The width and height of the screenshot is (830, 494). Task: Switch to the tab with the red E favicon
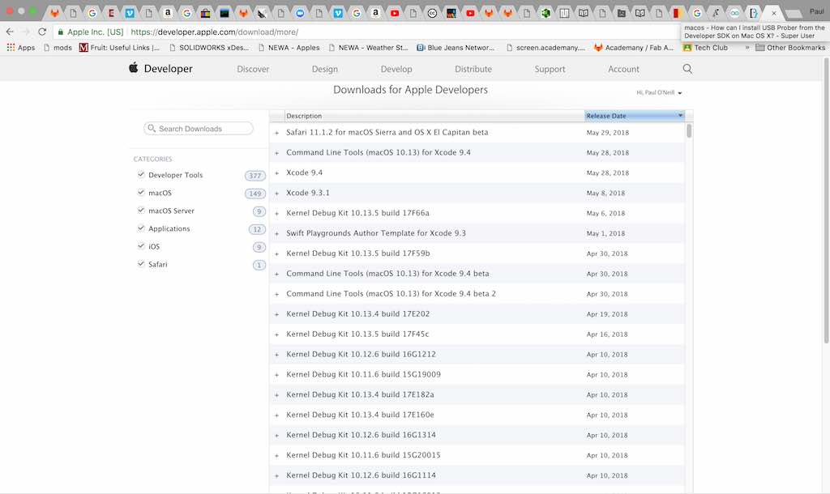coord(110,13)
